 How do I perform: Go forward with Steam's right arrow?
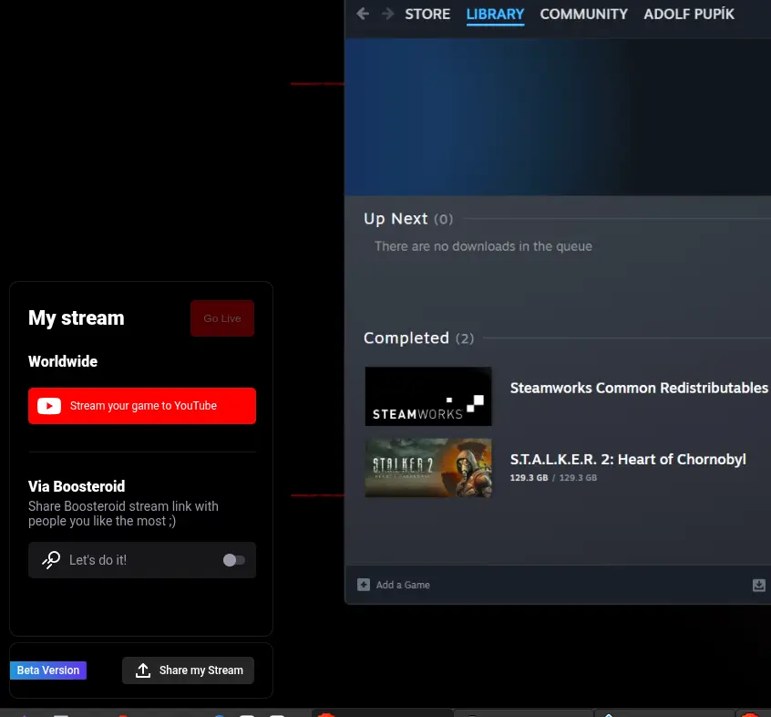(388, 14)
